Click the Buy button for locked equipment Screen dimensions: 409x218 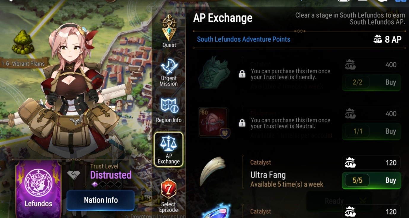tap(371, 131)
